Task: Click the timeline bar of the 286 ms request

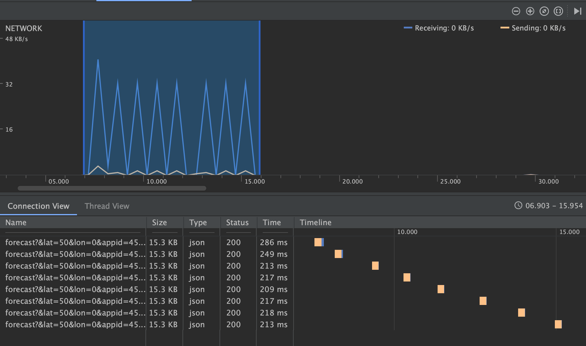Action: (x=319, y=242)
